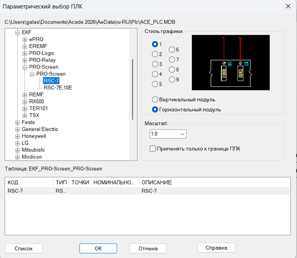This screenshot has width=297, height=258.
Task: Expand the REMF tree node
Action: click(25, 95)
